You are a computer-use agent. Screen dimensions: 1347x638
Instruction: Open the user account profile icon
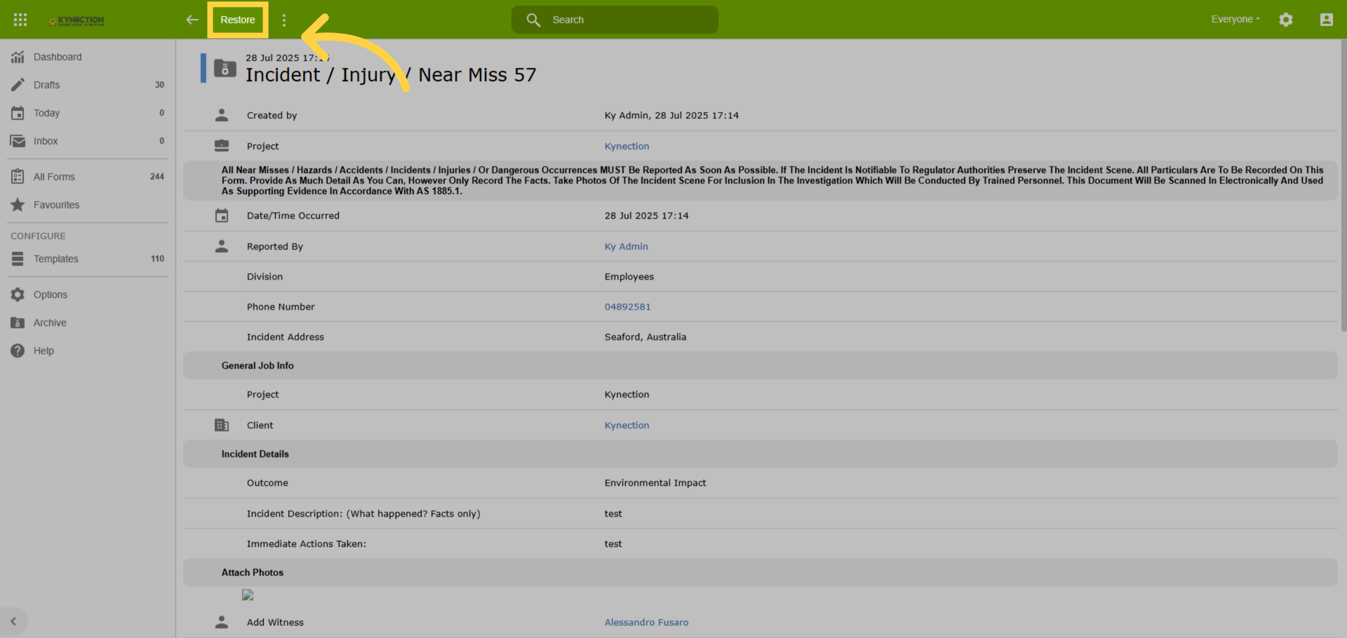pos(1326,20)
